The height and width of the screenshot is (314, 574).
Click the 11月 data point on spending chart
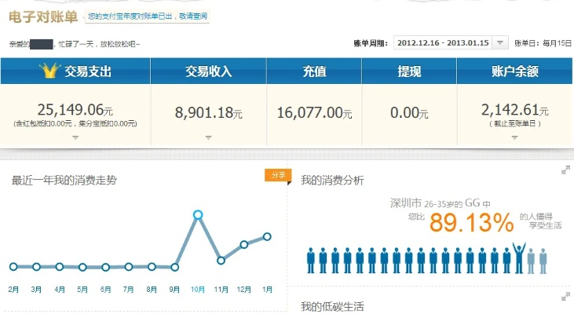[x=221, y=260]
